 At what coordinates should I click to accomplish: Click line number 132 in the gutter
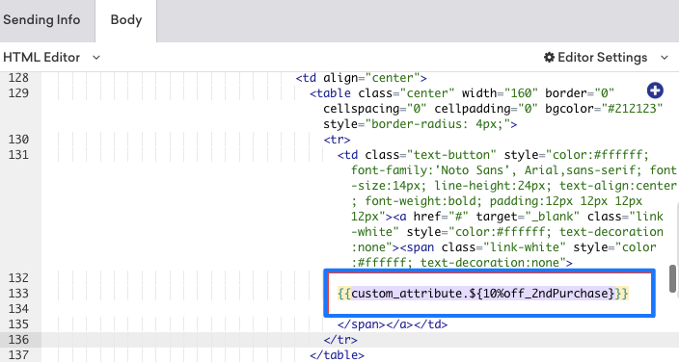click(x=18, y=277)
